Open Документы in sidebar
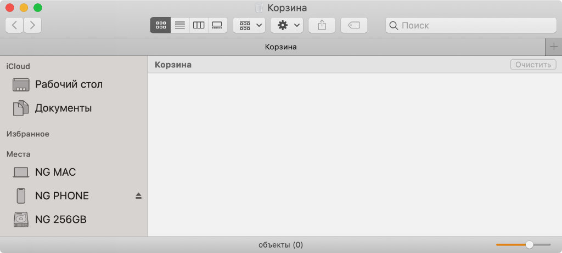The image size is (562, 253). click(x=63, y=108)
